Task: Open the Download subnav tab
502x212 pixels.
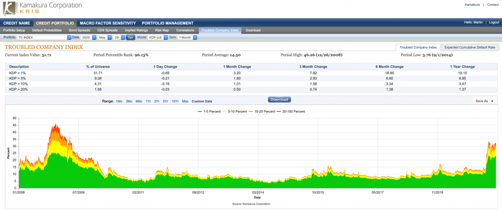Action: click(253, 30)
